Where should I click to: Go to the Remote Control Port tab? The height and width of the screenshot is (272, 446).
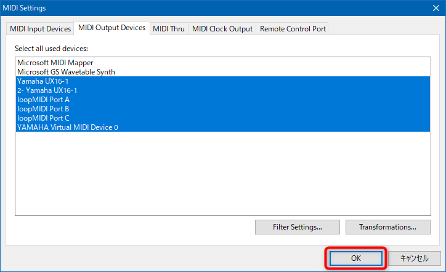click(293, 29)
